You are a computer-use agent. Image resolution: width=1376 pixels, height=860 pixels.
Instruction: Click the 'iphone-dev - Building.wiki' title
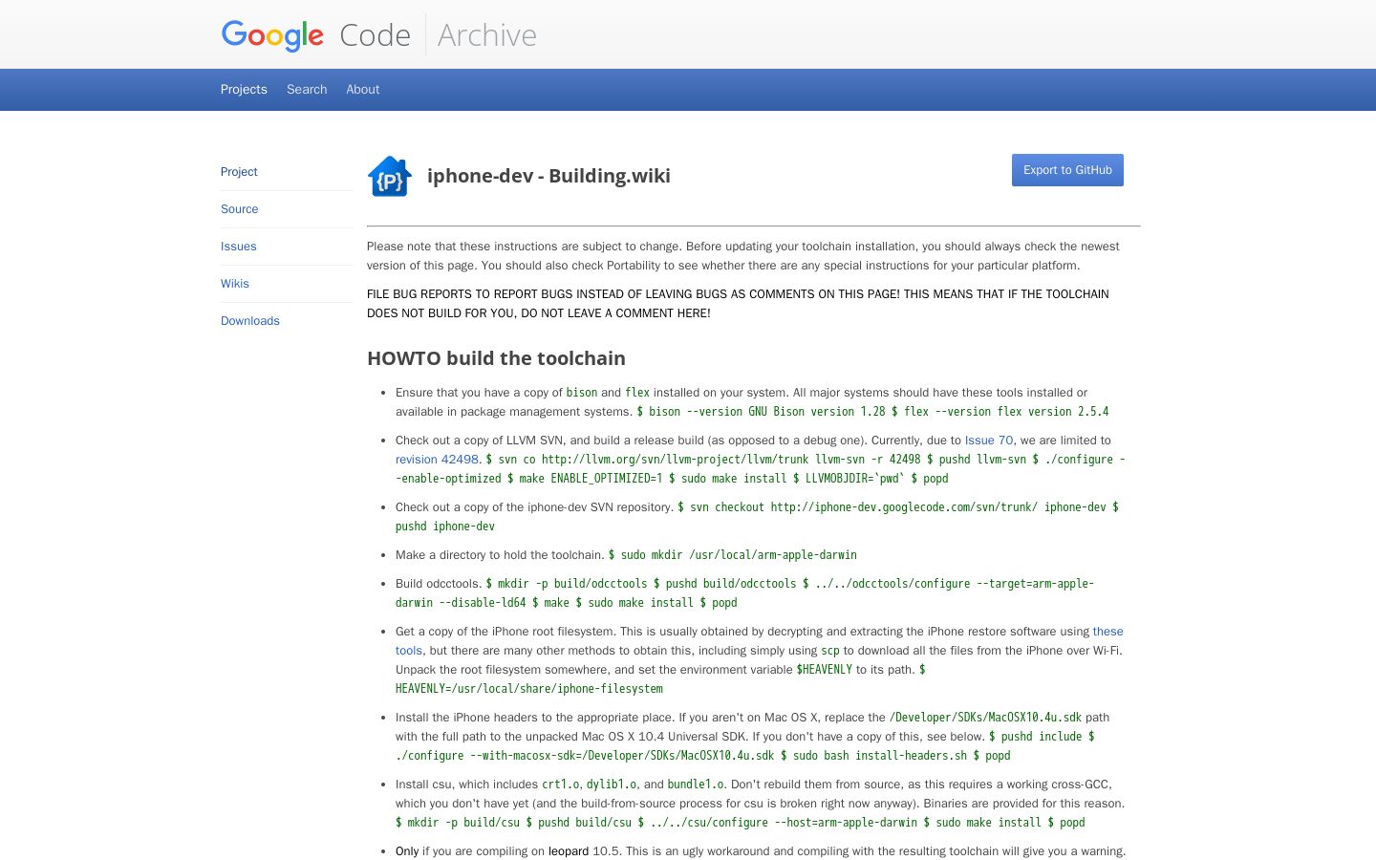[x=548, y=176]
